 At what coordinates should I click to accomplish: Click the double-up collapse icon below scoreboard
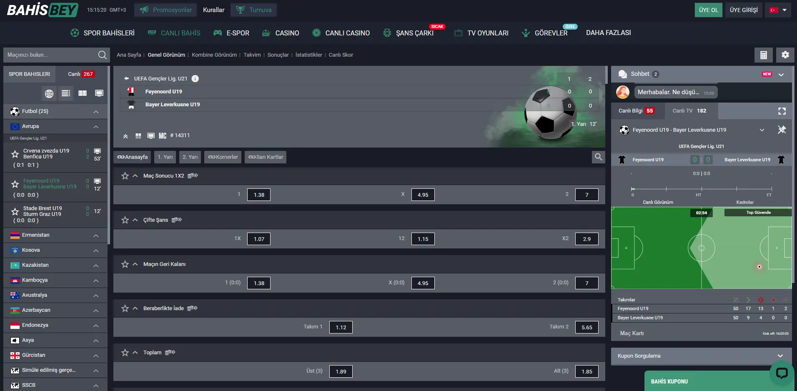click(x=125, y=136)
